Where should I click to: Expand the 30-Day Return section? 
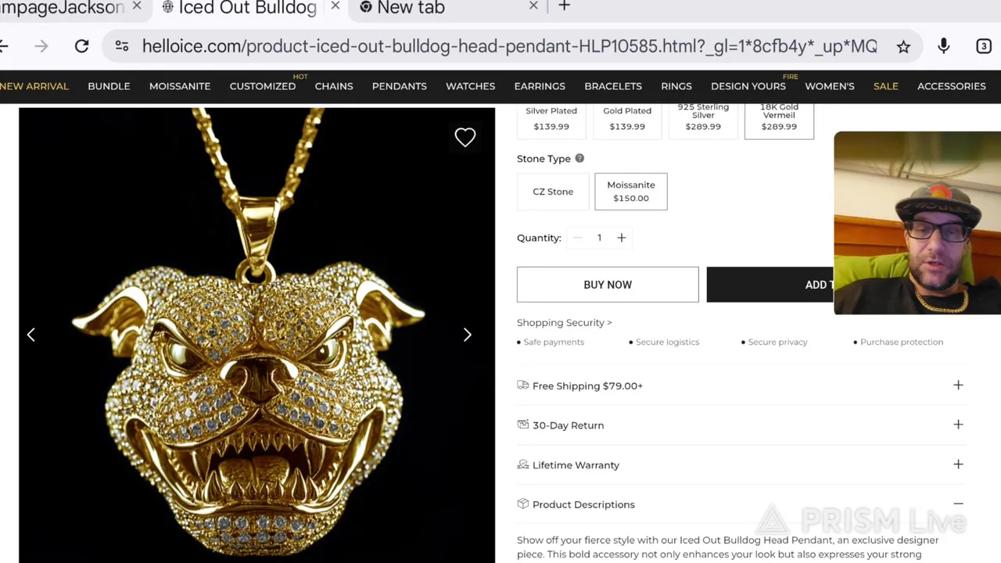[x=741, y=425]
